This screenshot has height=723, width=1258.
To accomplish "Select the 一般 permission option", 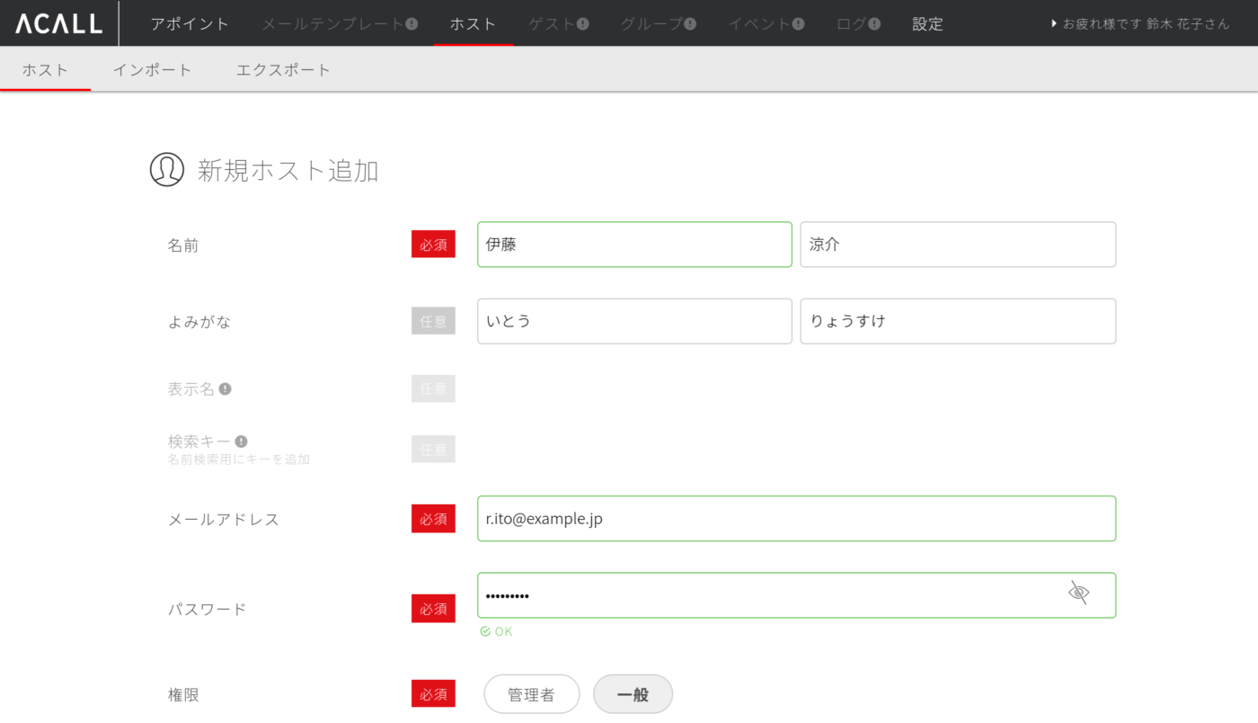I will tap(633, 694).
